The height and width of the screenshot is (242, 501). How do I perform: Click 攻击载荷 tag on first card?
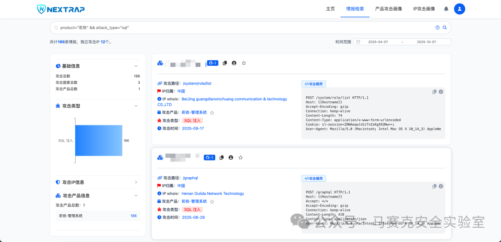point(314,84)
